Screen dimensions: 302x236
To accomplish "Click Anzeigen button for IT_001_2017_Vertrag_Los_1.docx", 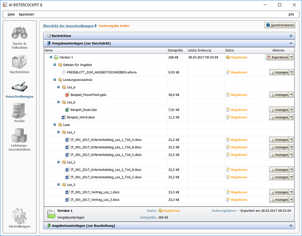I will click(279, 192).
